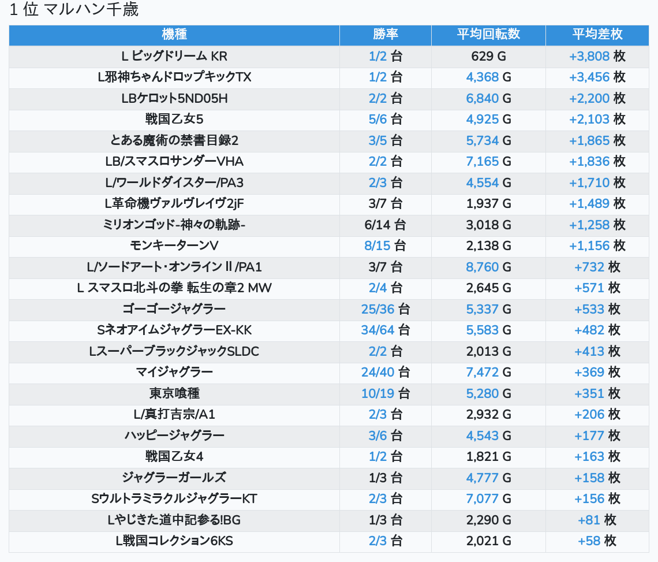Image resolution: width=658 pixels, height=562 pixels.
Task: Click the 10/19 台 win rate cell
Action: [385, 393]
